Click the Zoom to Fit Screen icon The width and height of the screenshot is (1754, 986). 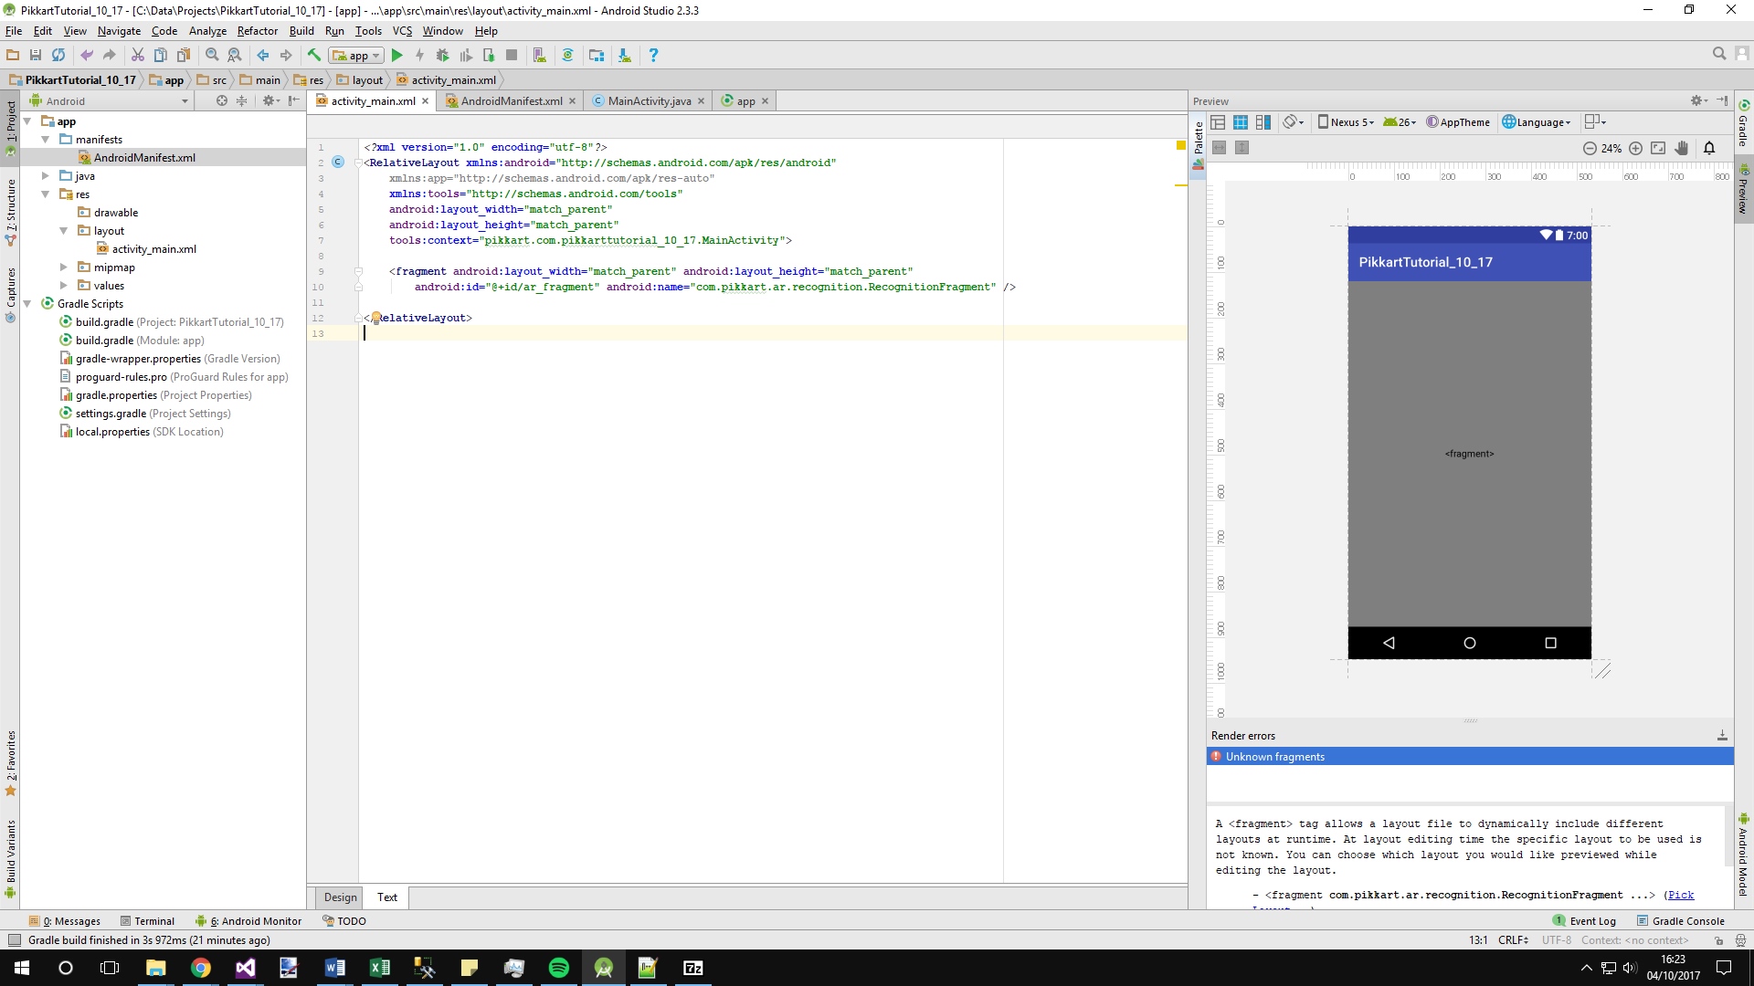1658,148
